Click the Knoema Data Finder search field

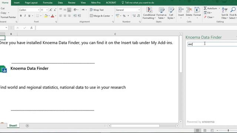tap(212, 44)
